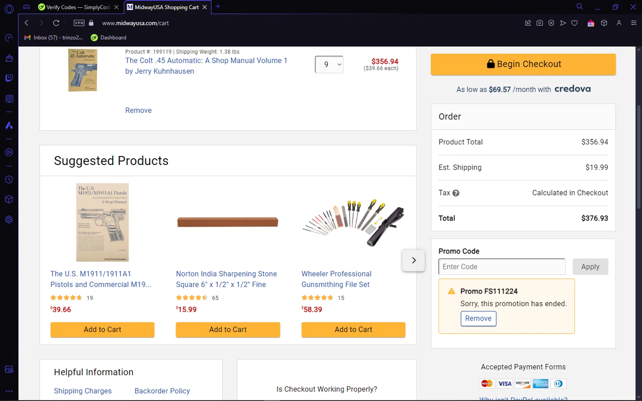Image resolution: width=642 pixels, height=401 pixels.
Task: Click the Tax help question mark icon
Action: [x=456, y=193]
